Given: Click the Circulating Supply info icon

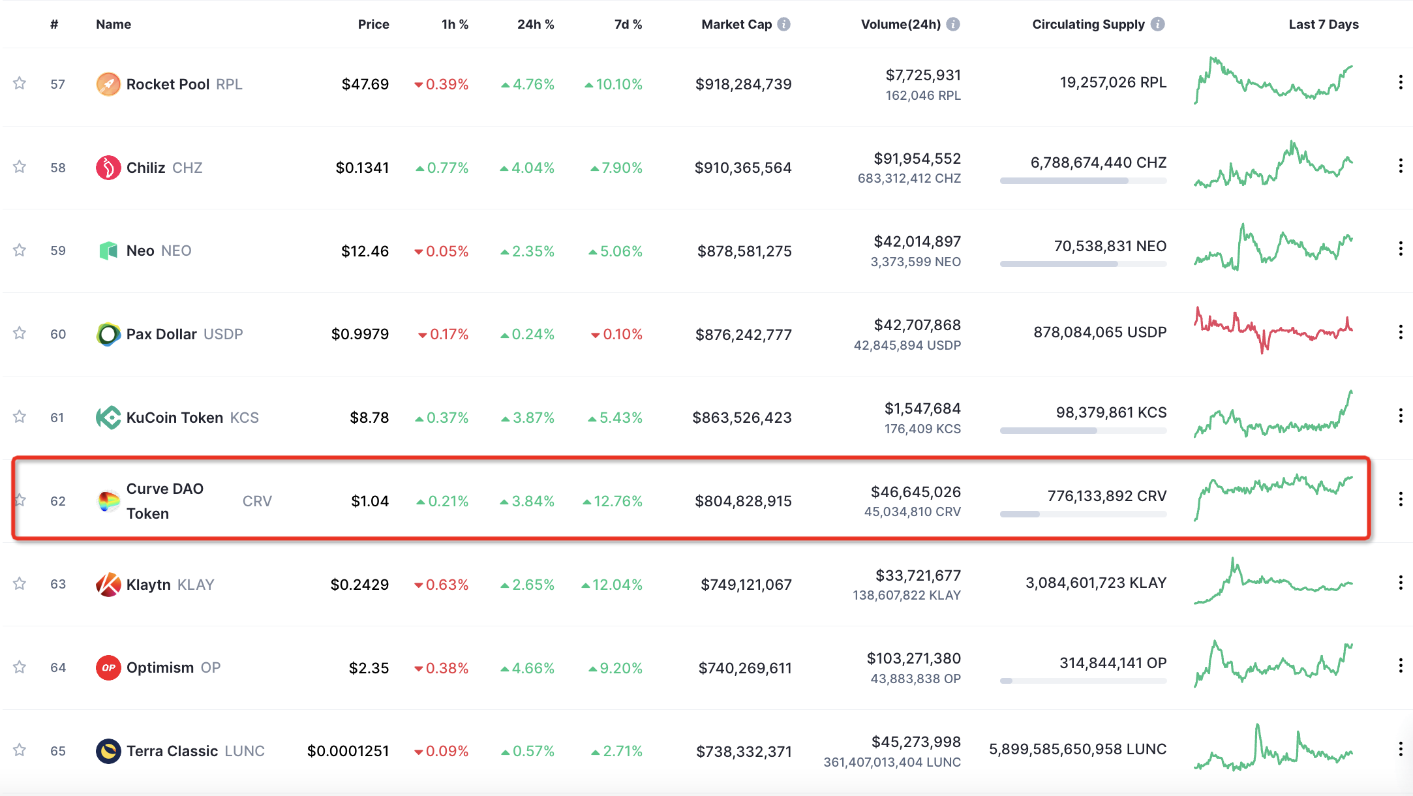Looking at the screenshot, I should (x=1157, y=24).
